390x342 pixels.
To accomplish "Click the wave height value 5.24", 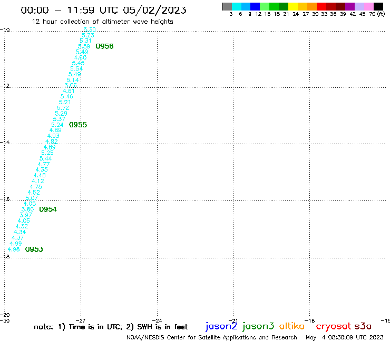I will coord(57,125).
